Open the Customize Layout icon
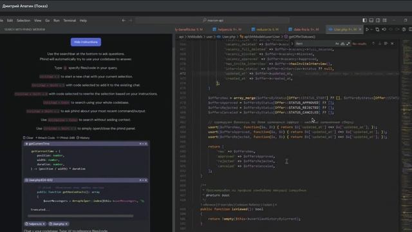 click(x=385, y=20)
